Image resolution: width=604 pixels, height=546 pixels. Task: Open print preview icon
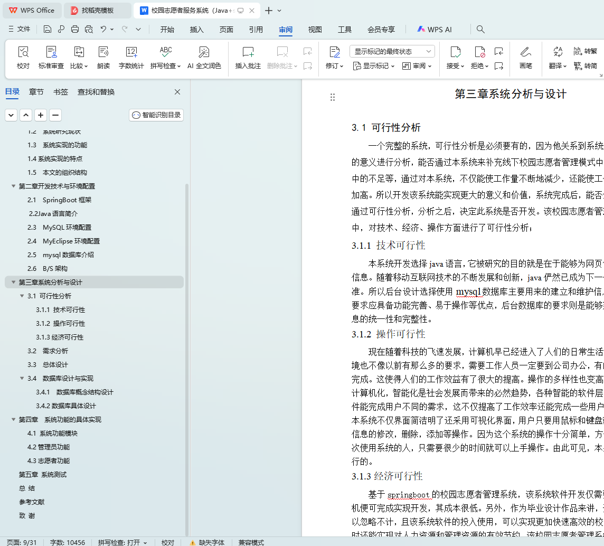click(89, 29)
